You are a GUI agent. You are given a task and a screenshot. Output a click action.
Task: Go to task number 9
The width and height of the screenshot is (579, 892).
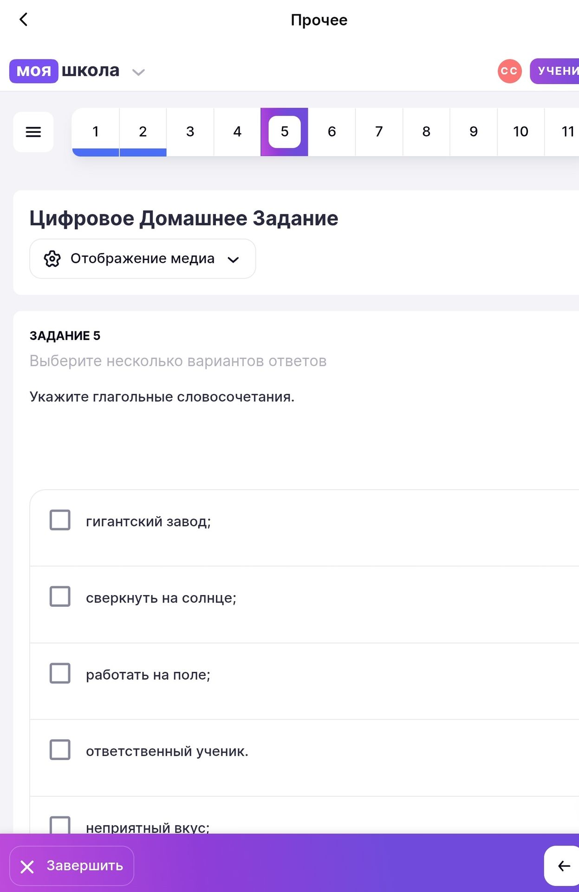pyautogui.click(x=474, y=132)
